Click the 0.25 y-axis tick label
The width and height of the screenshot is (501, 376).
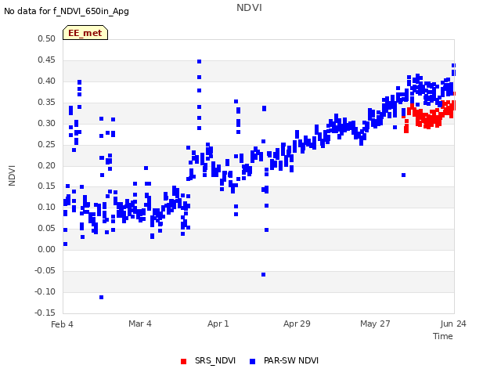pyautogui.click(x=47, y=144)
